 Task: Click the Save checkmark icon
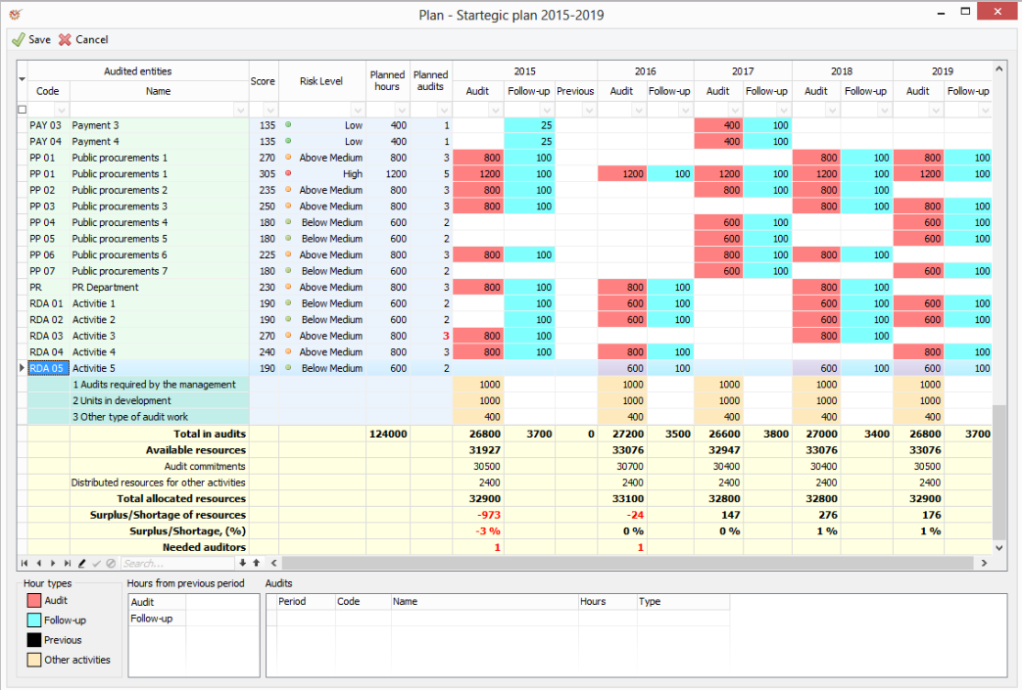pos(18,40)
